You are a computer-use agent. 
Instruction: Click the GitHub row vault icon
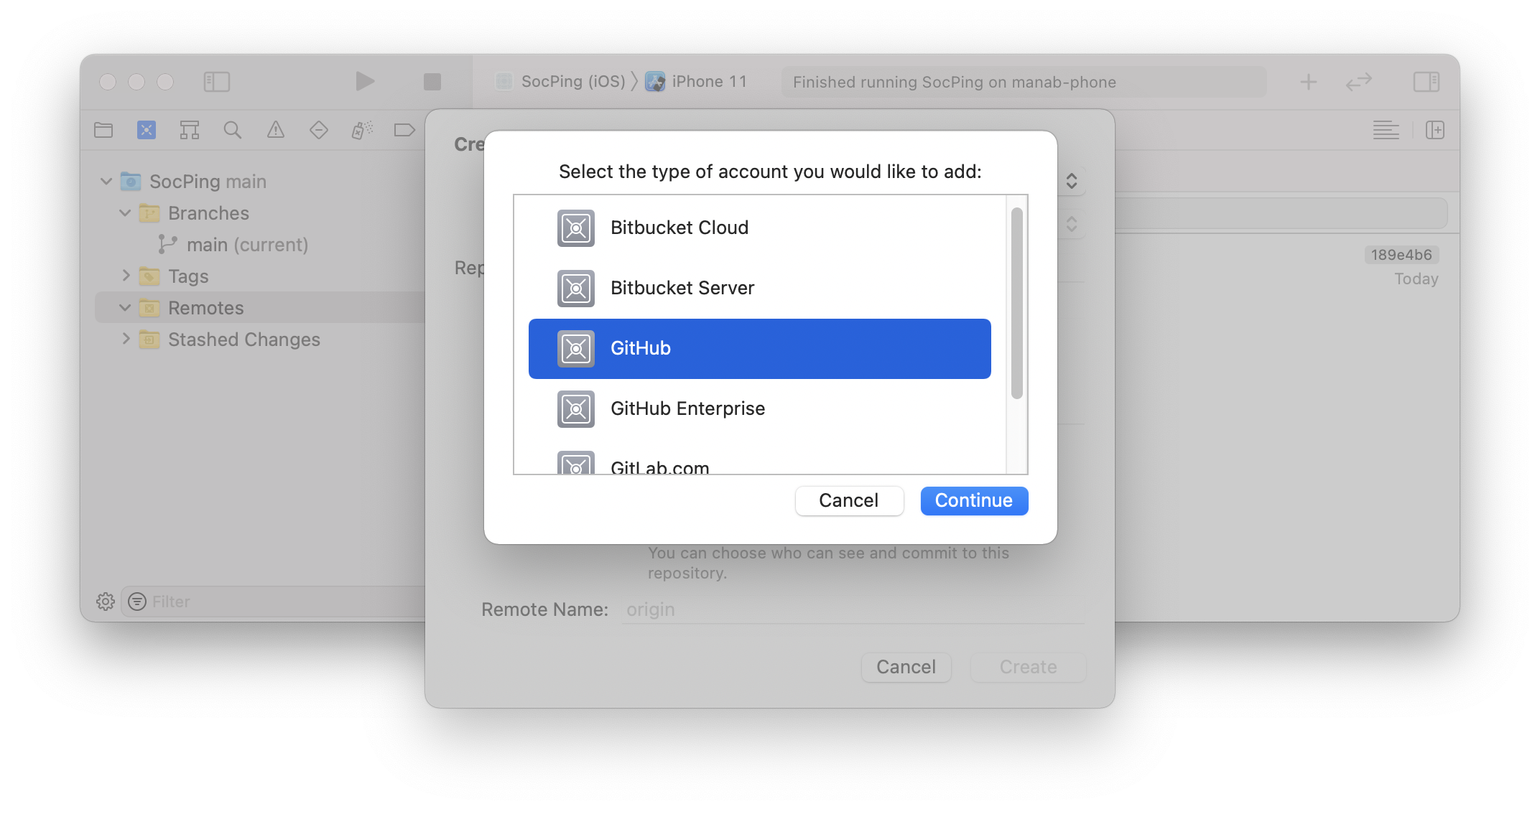click(576, 349)
